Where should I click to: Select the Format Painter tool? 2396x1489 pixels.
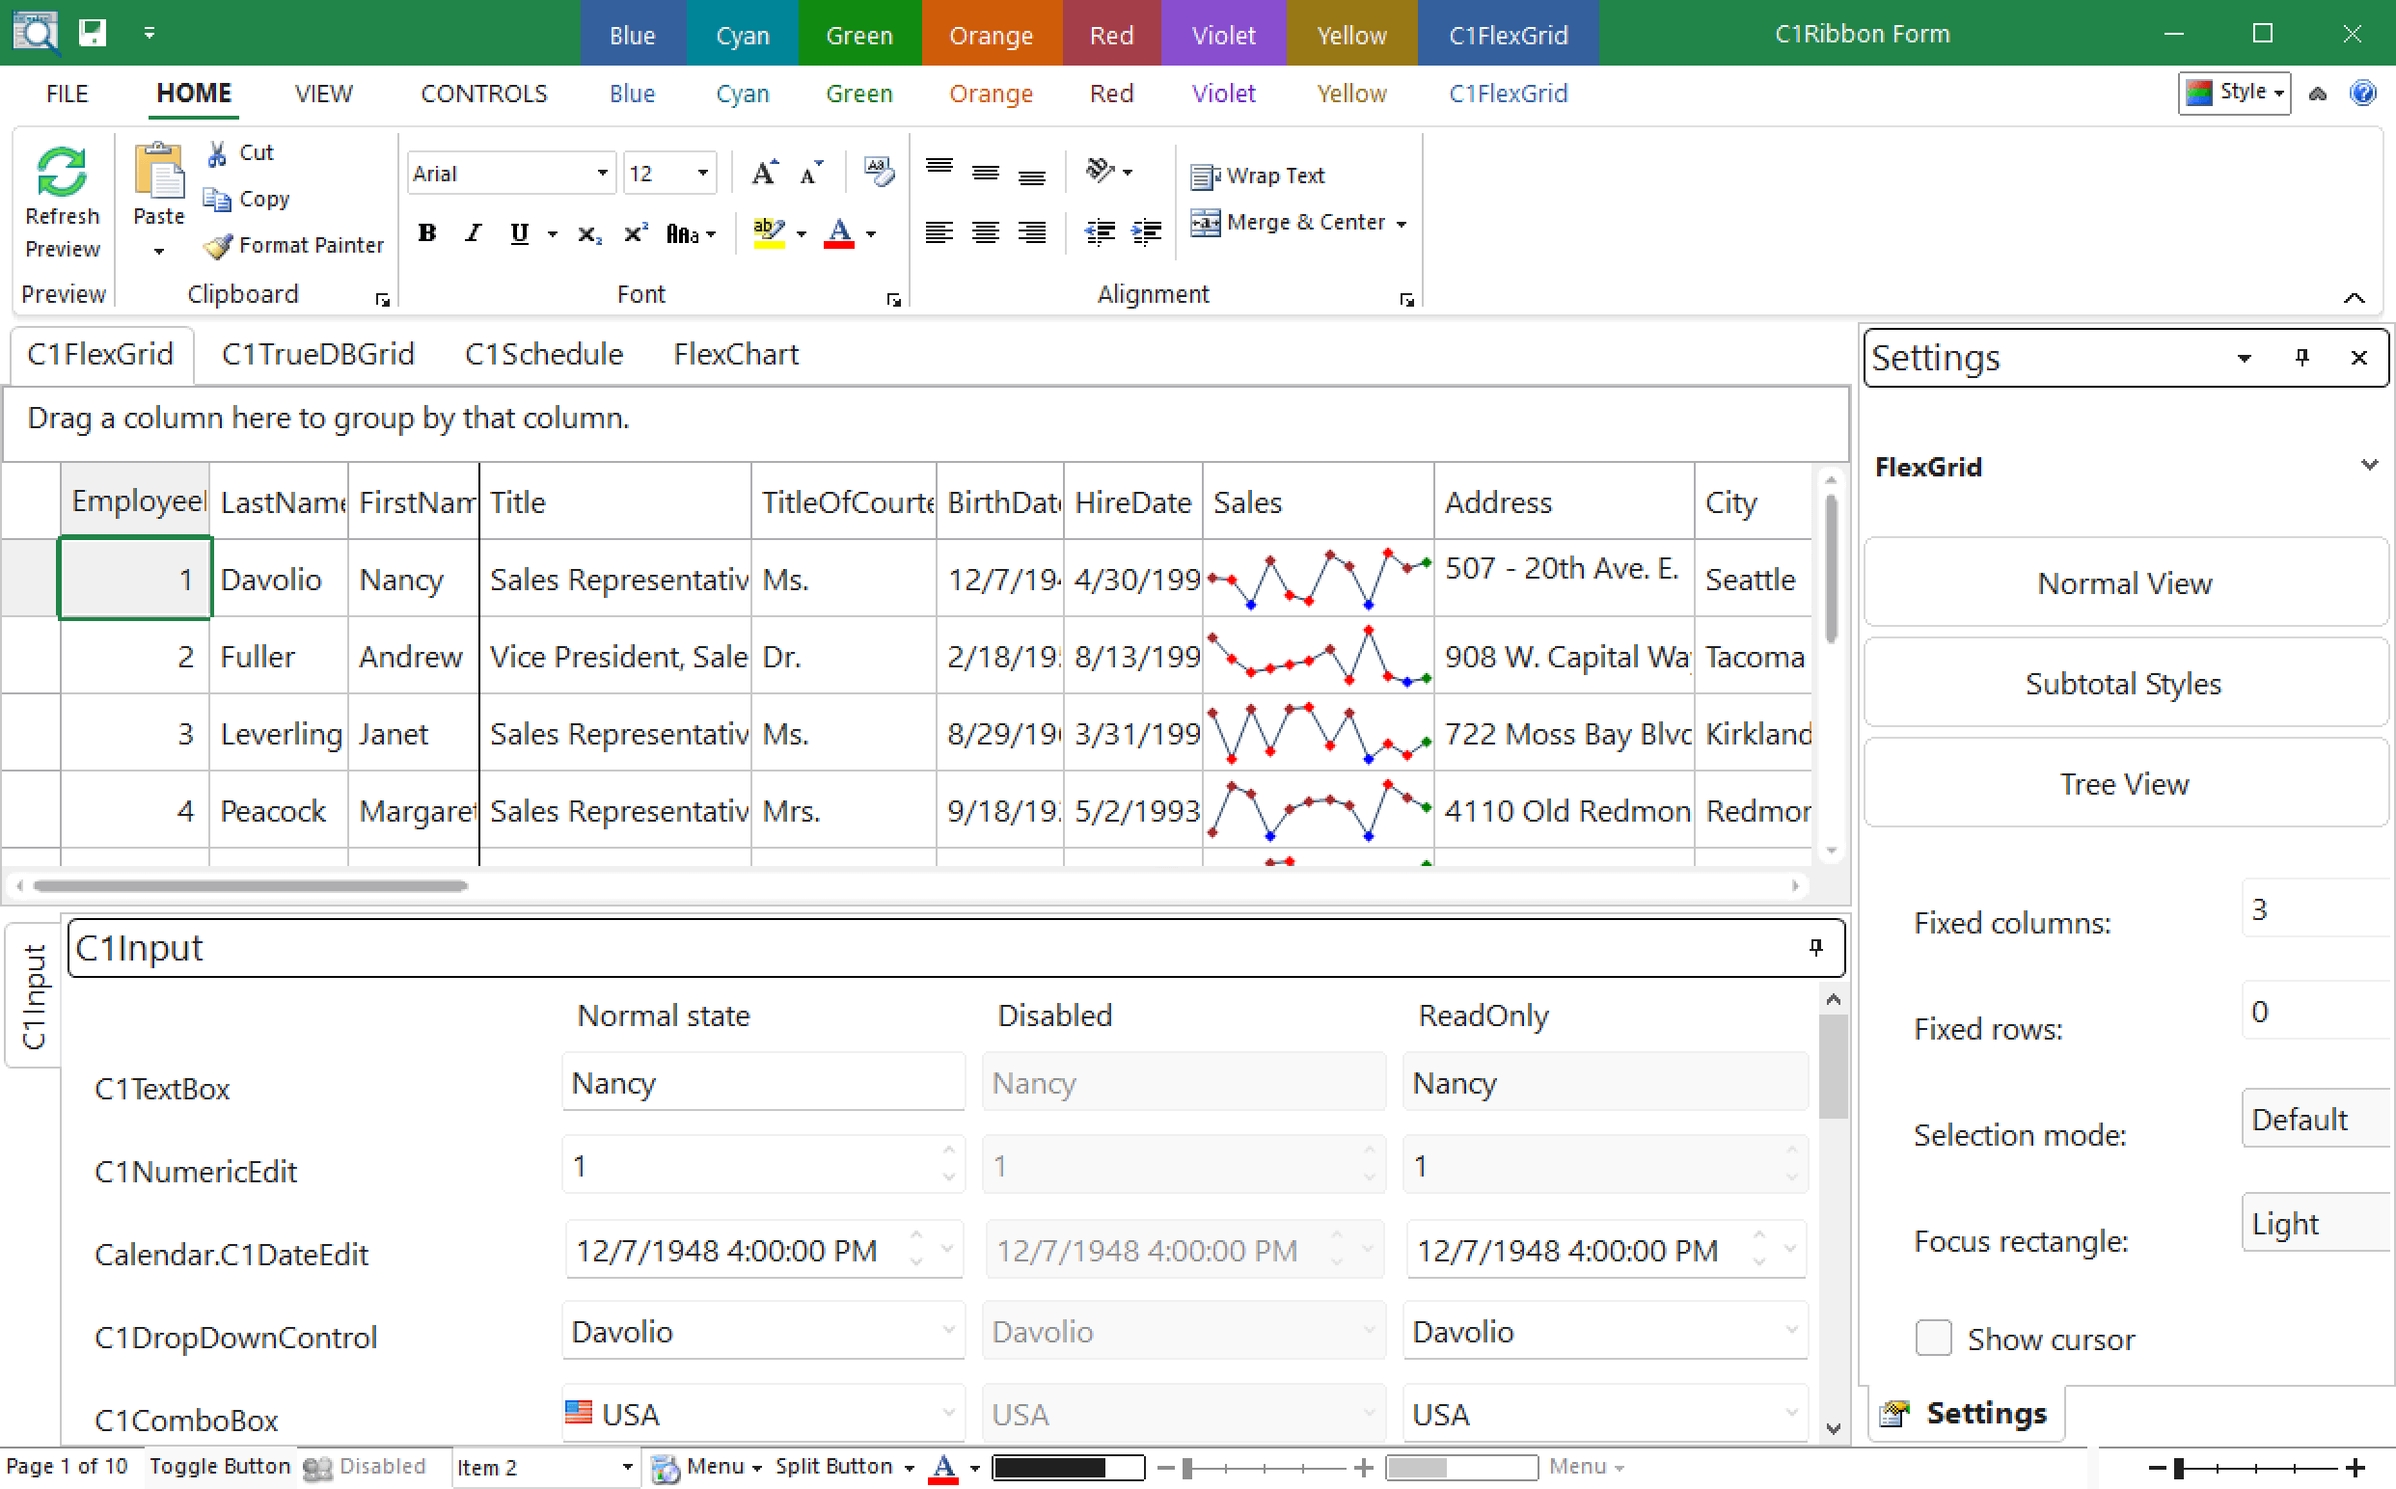pyautogui.click(x=293, y=245)
